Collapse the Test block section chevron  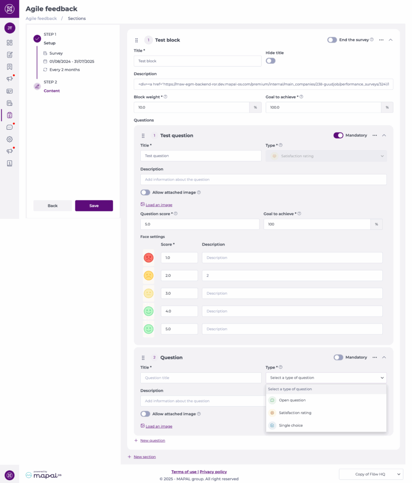[x=390, y=40]
